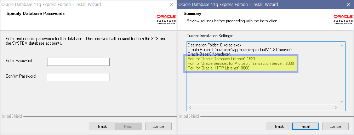Cancel the Summary install wizard
This screenshot has height=135, width=354.
pos(335,126)
